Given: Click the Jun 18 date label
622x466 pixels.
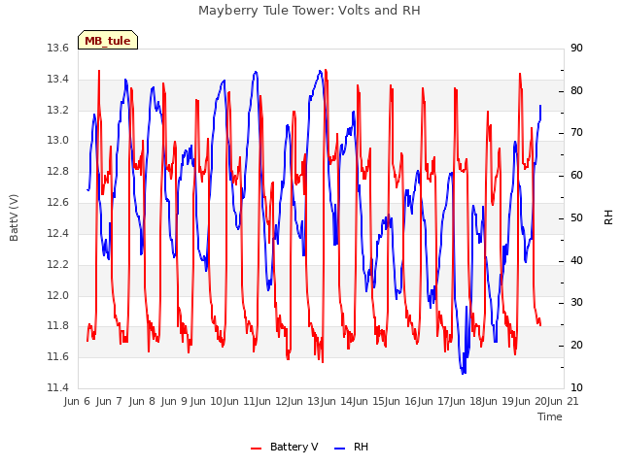Looking at the screenshot, I should click(x=466, y=401).
